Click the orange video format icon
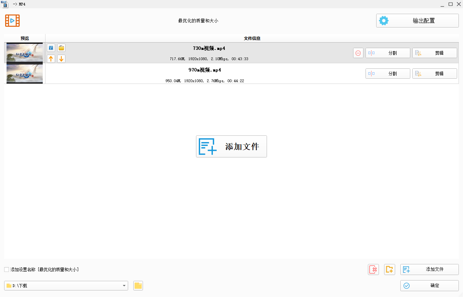 12,21
